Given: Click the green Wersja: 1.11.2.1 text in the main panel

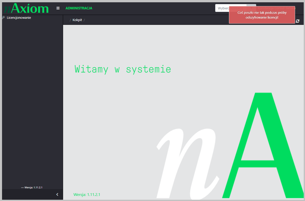Looking at the screenshot, I should tap(87, 195).
